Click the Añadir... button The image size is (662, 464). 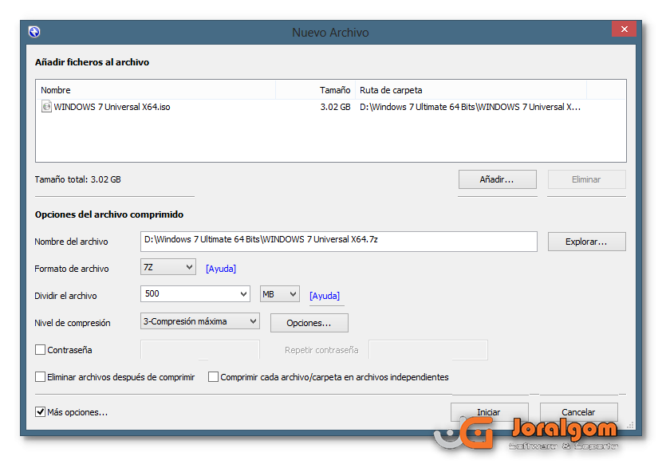498,179
